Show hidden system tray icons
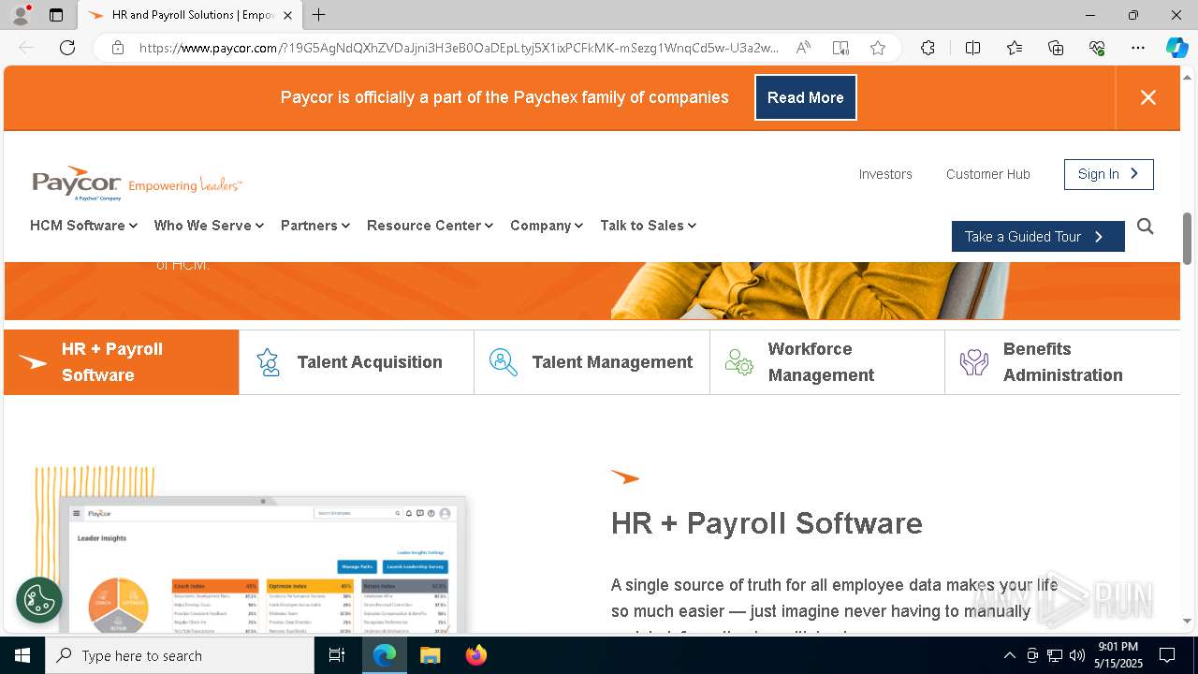The width and height of the screenshot is (1198, 674). 1009,655
